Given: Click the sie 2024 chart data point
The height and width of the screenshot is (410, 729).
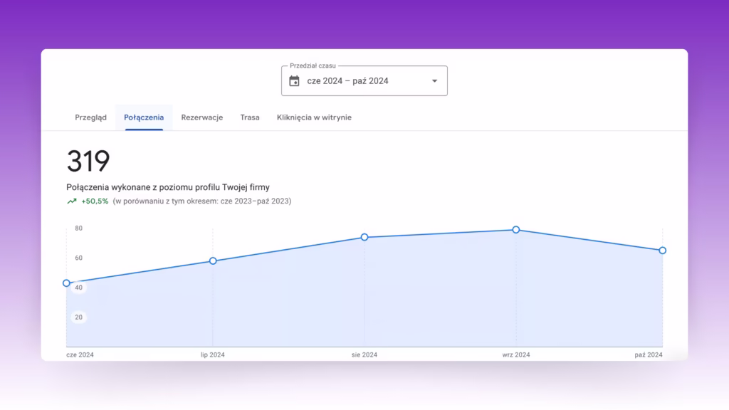Looking at the screenshot, I should 364,237.
